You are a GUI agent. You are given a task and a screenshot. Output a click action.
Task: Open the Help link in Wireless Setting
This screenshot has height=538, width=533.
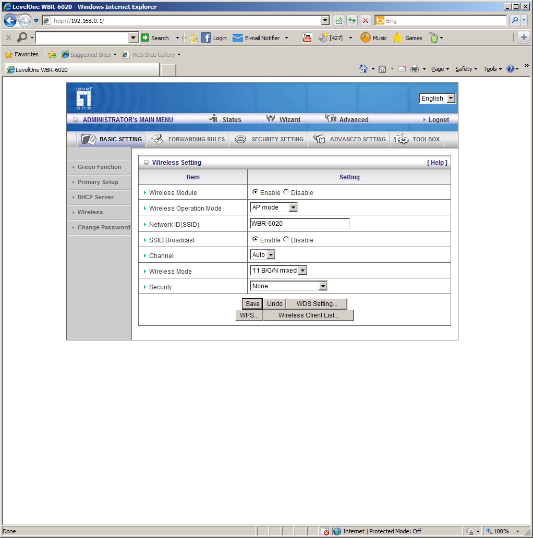tap(437, 163)
